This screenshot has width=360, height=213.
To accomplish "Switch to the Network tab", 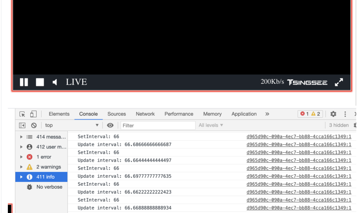I will tap(145, 114).
